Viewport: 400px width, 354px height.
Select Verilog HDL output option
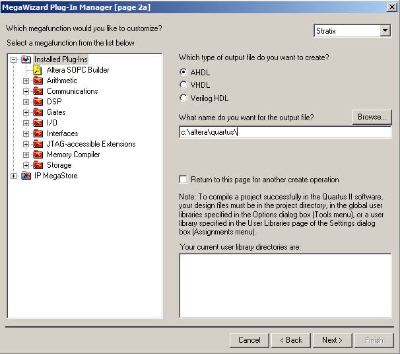tap(183, 98)
